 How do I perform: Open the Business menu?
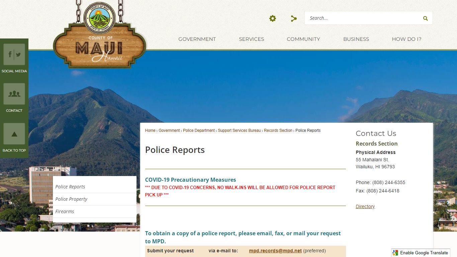tap(356, 39)
